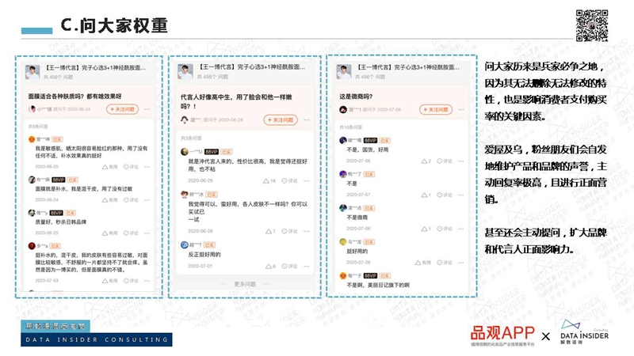Open the product title in the '代言人好像高中生' panel

point(251,67)
